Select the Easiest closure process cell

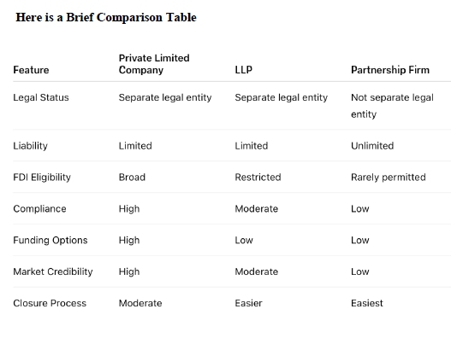tap(367, 303)
